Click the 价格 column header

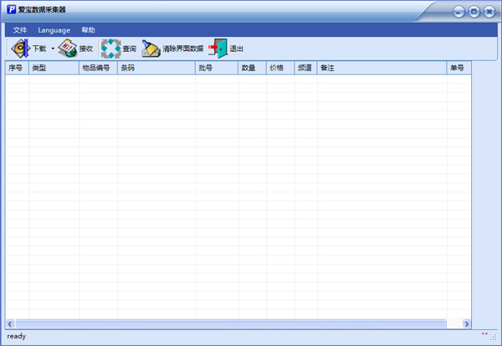click(x=280, y=68)
